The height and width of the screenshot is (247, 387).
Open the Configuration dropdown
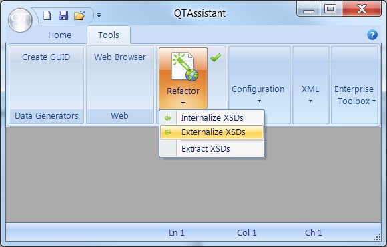[258, 93]
